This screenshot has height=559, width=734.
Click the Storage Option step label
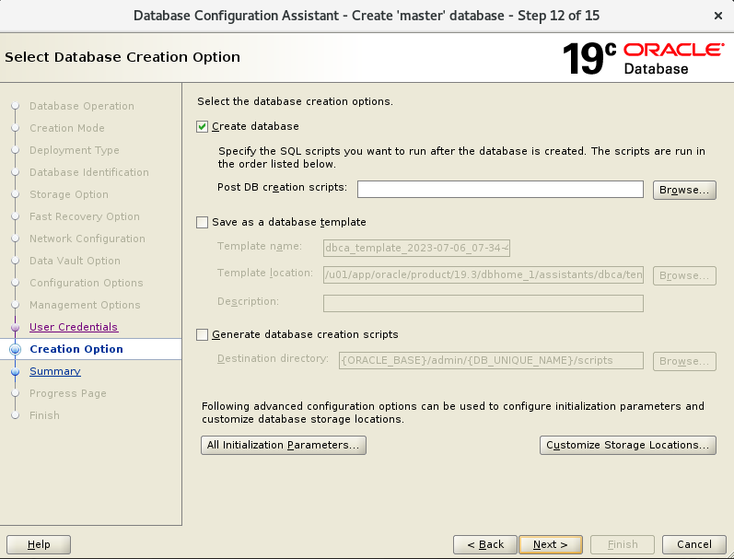69,194
